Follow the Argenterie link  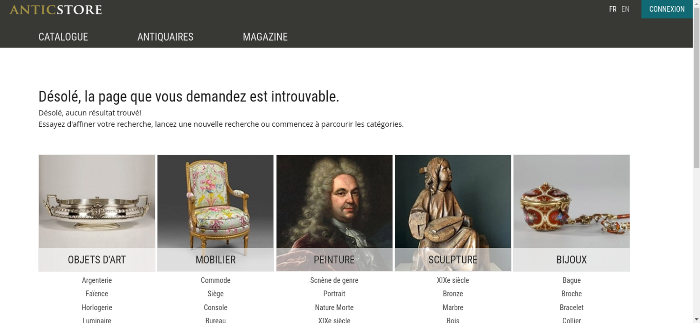pyautogui.click(x=97, y=280)
